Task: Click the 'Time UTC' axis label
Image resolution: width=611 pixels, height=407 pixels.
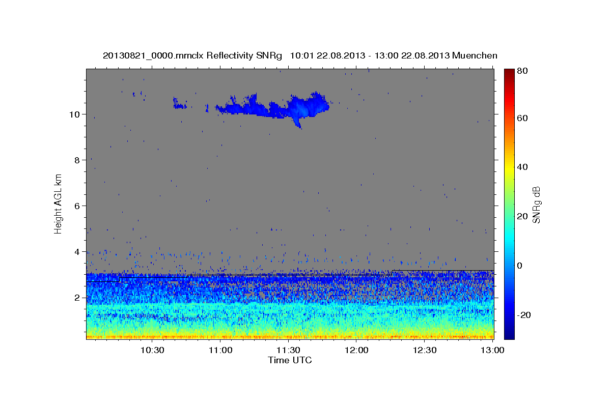Action: pyautogui.click(x=290, y=360)
